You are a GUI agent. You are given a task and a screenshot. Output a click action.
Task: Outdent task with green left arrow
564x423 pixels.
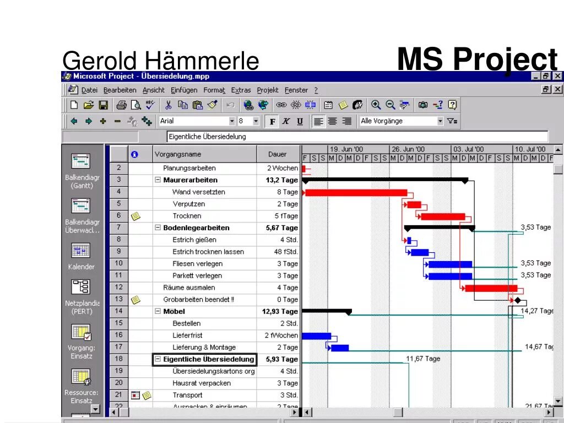pyautogui.click(x=74, y=121)
